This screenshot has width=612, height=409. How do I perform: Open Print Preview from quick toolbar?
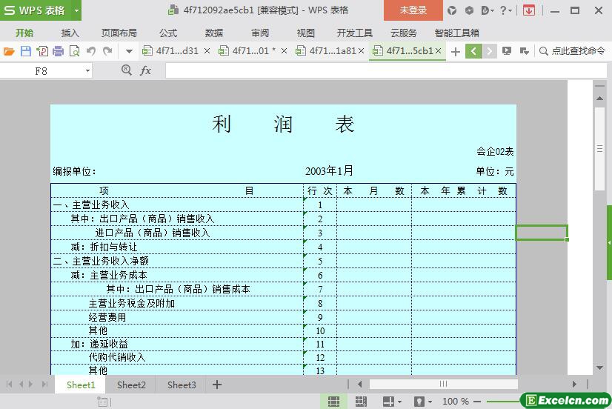[x=74, y=51]
